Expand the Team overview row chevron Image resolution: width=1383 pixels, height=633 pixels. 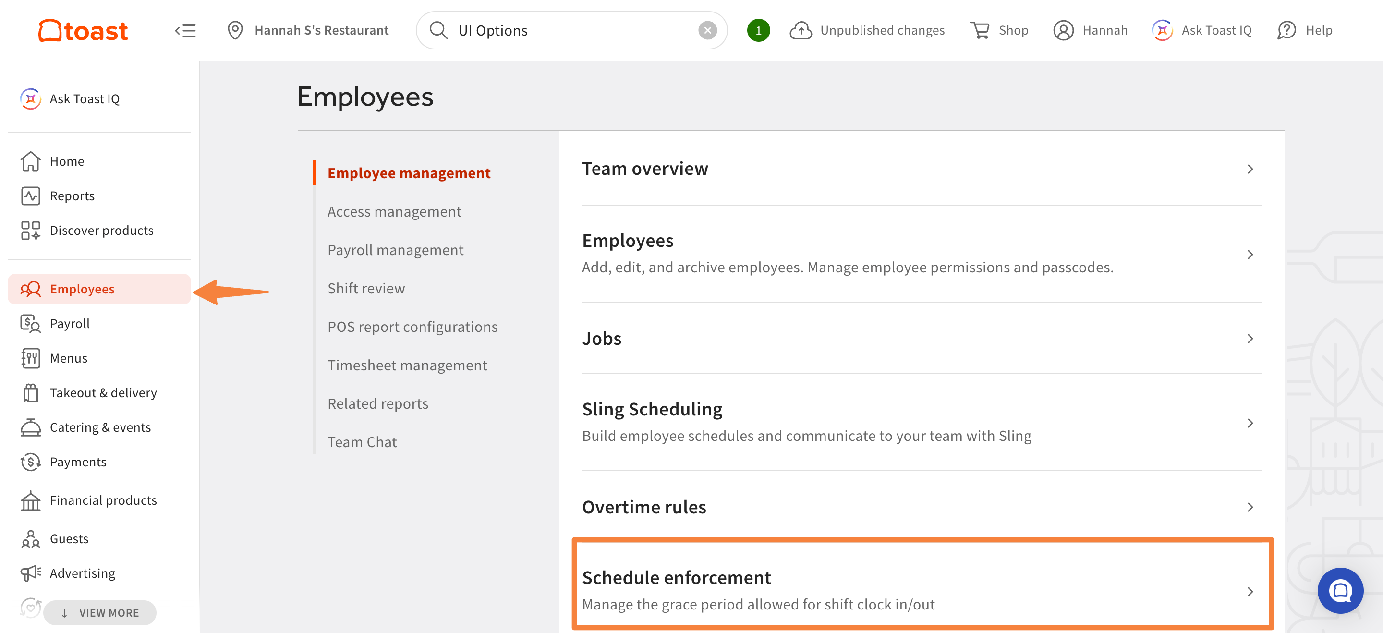pyautogui.click(x=1250, y=169)
